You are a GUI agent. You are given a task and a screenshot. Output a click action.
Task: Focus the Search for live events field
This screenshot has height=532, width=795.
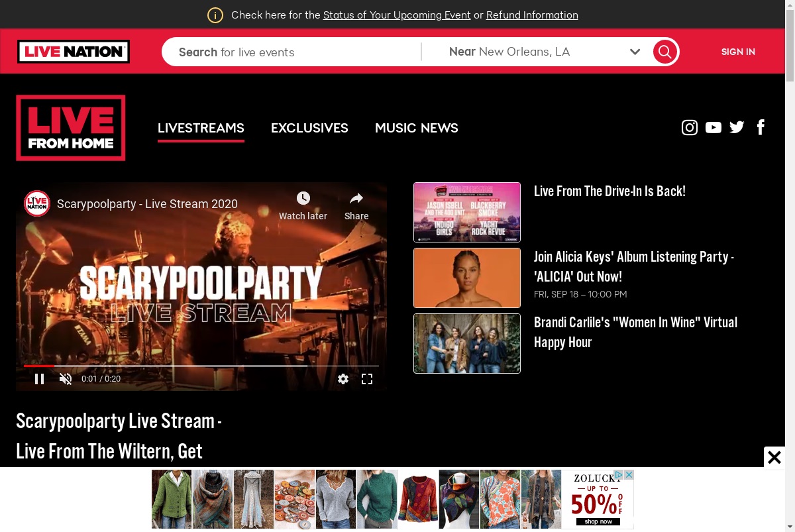tap(291, 52)
